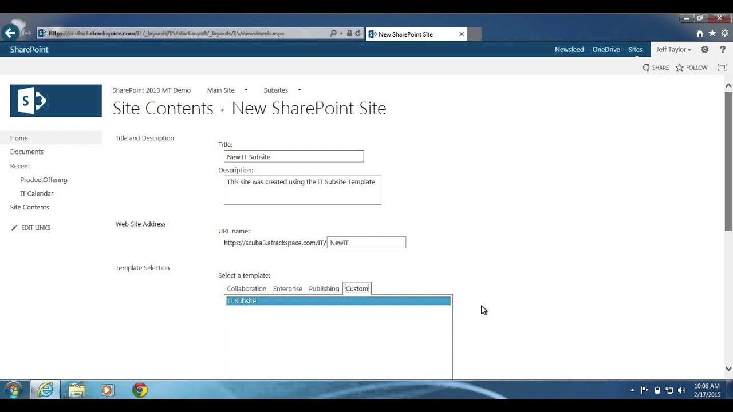Click the SharePoint suite bar brand

29,50
